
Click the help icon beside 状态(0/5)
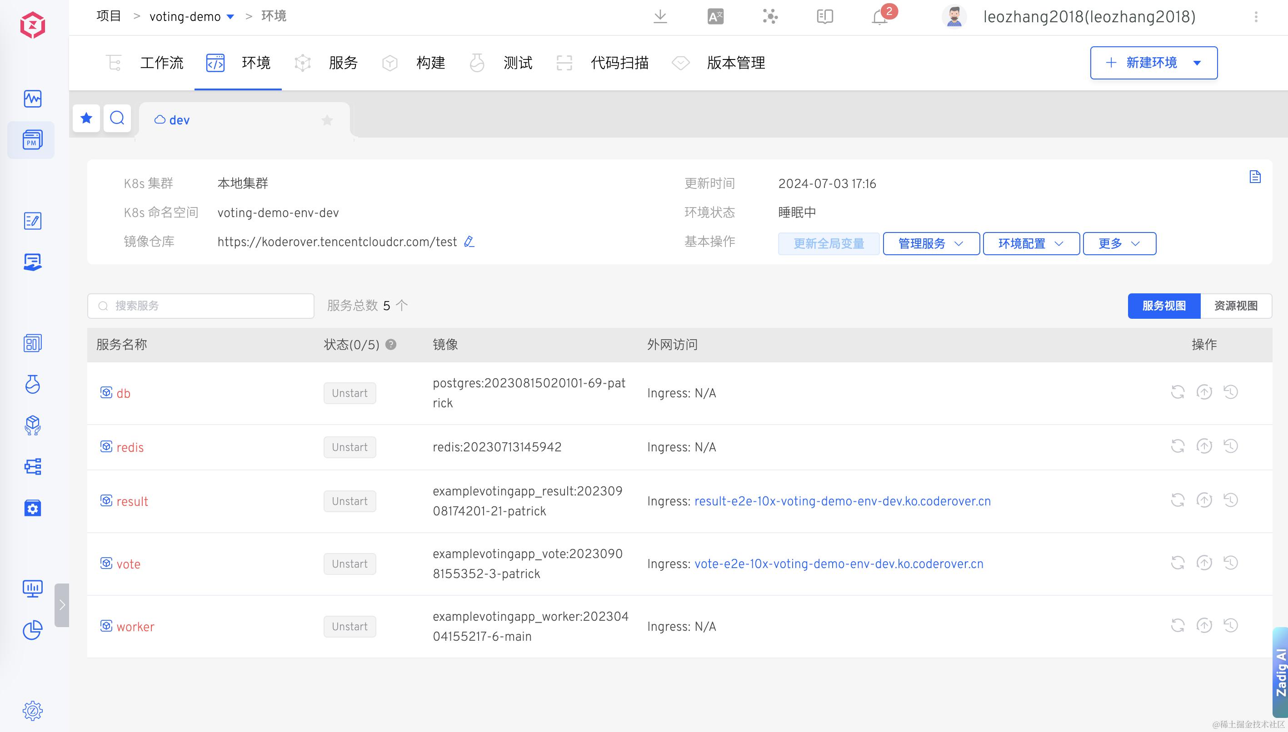(x=391, y=344)
